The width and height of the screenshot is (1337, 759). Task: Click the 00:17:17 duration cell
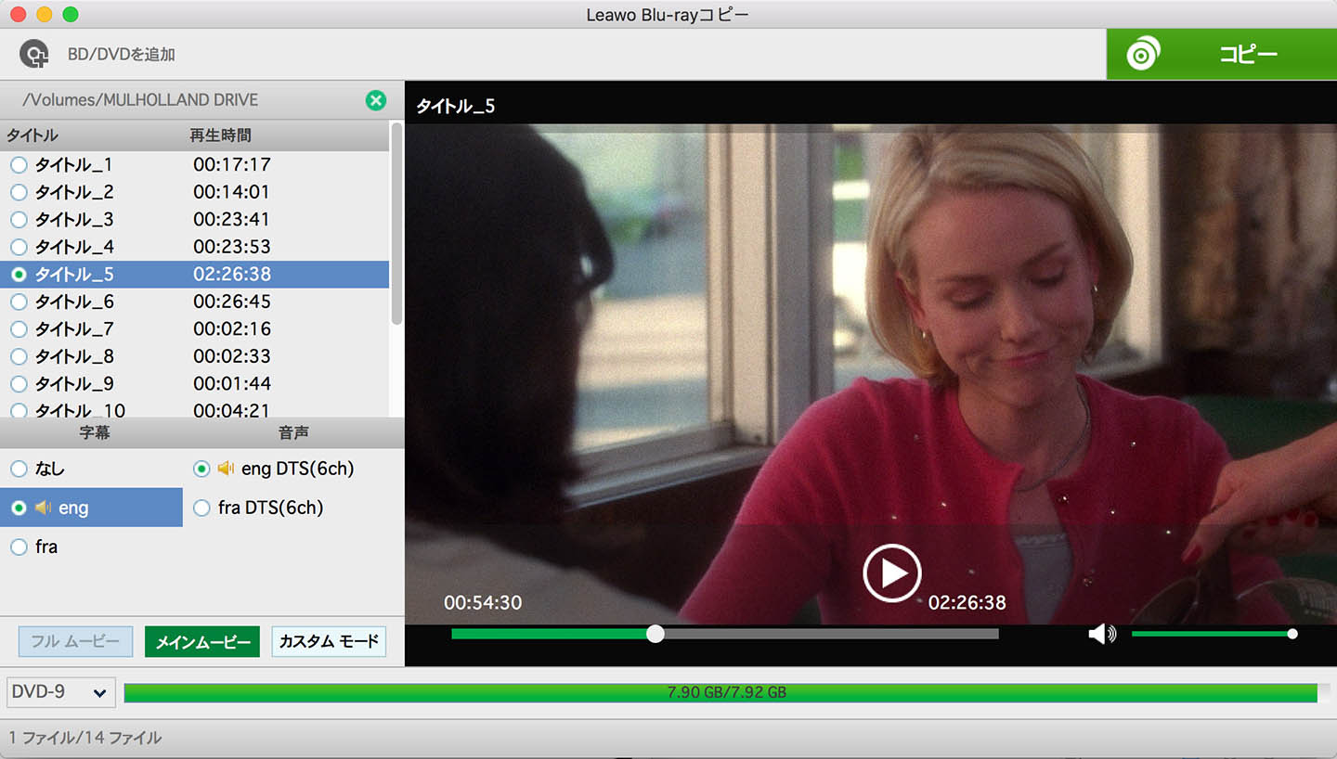point(232,165)
